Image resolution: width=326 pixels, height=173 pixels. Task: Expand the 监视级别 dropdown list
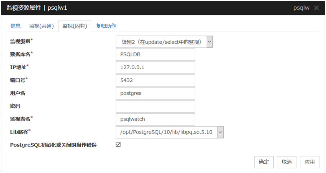(x=210, y=42)
